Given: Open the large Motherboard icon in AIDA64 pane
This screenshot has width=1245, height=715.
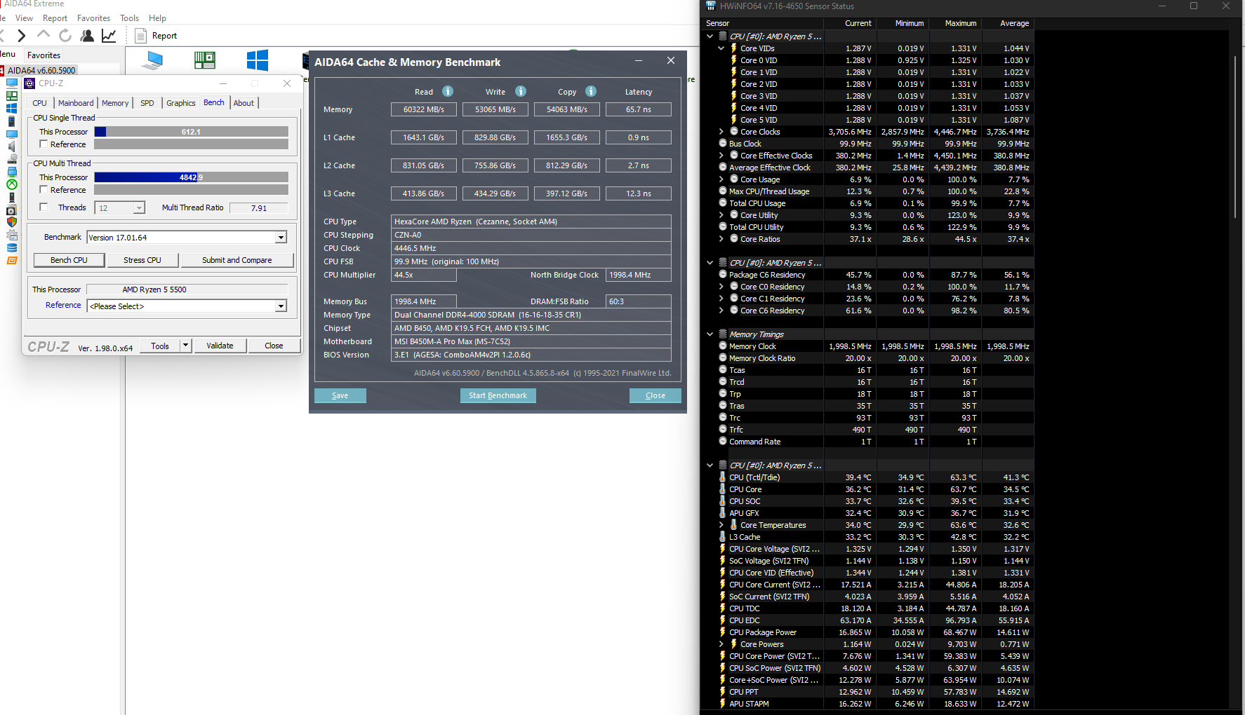Looking at the screenshot, I should (205, 61).
